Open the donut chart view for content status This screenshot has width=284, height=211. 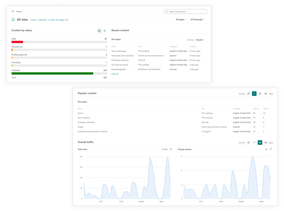tap(105, 30)
